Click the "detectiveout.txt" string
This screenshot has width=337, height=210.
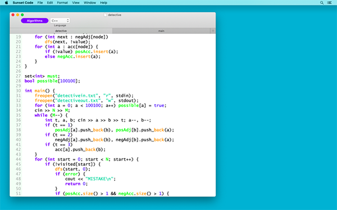pos(79,100)
